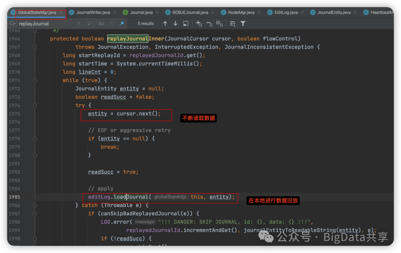Click "canSkipBadReplayedJournal" on line 1987

(141, 214)
